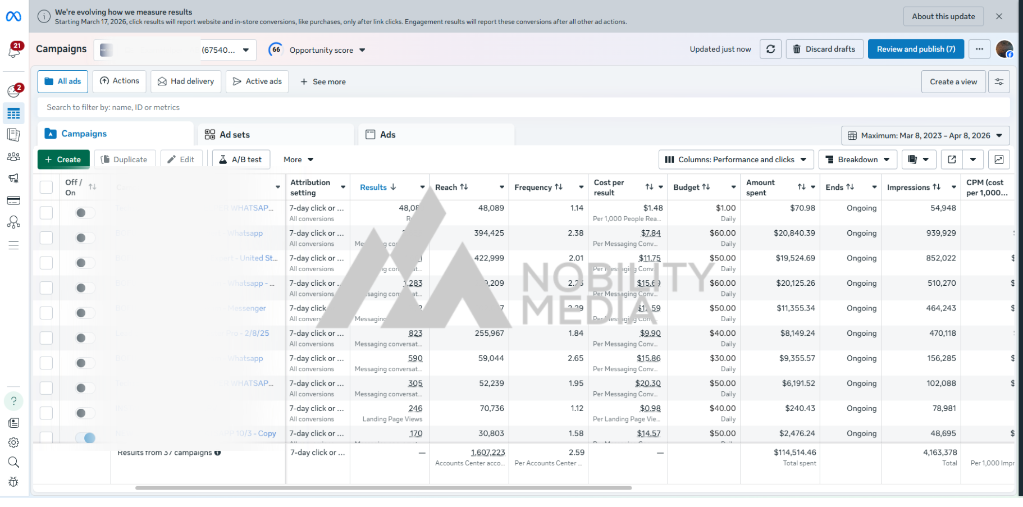
Task: Check the row with $20,125.26 spent
Action: pyautogui.click(x=46, y=287)
